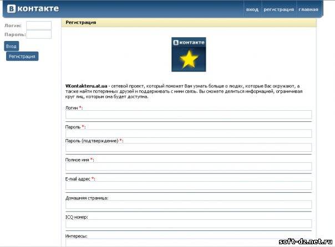Focus the sidebar Логин field
This screenshot has height=247, width=335.
click(x=39, y=25)
